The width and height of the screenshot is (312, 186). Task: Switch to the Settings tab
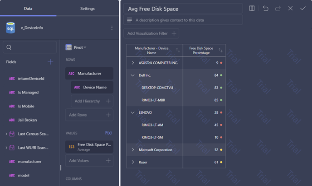pyautogui.click(x=88, y=9)
